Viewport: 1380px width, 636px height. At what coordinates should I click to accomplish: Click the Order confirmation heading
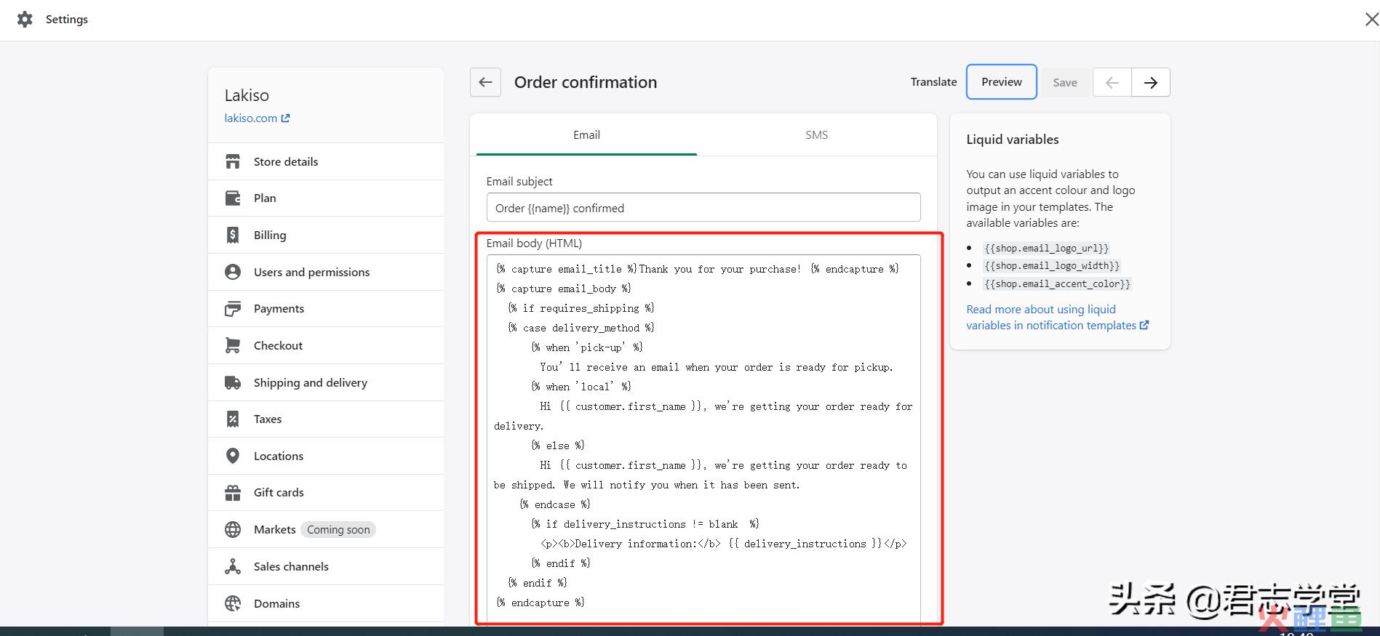[586, 82]
